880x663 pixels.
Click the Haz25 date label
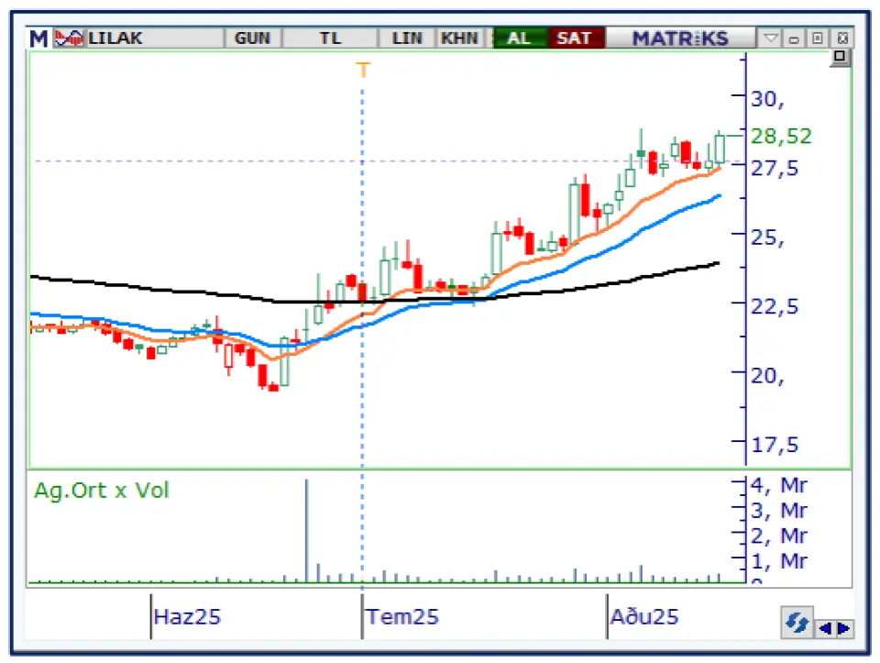pyautogui.click(x=187, y=616)
